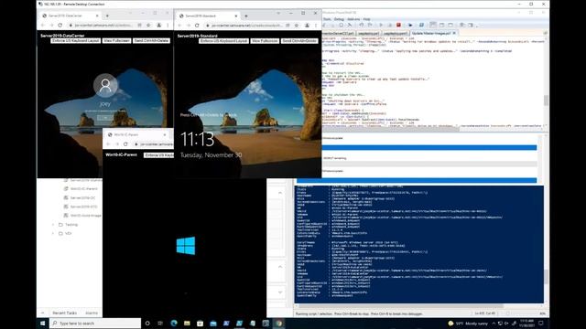
Task: Click the Windows taskbar search box
Action: 95,323
